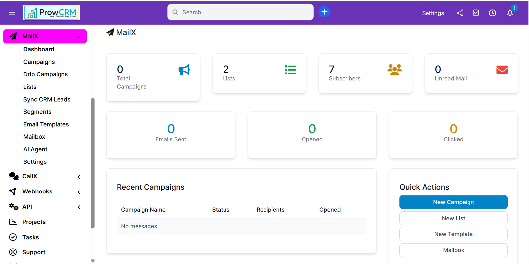Expand the API submenu arrow

click(79, 207)
